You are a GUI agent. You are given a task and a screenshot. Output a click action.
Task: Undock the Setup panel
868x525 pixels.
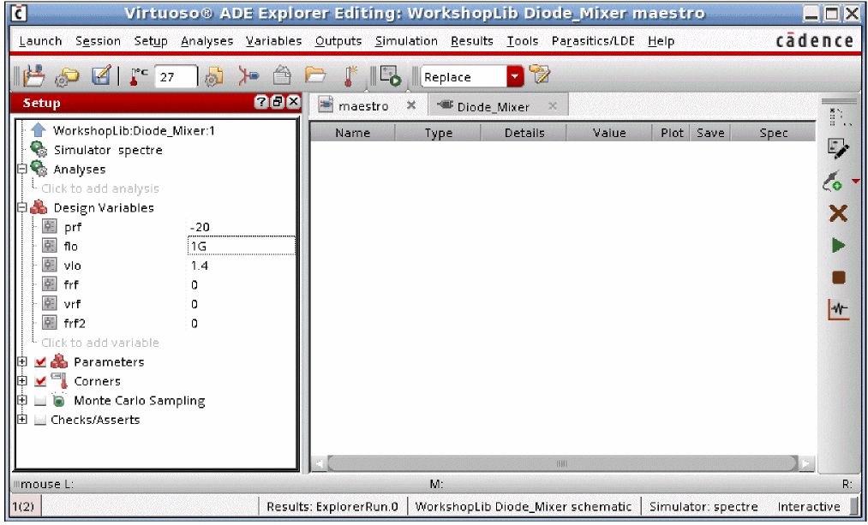278,102
